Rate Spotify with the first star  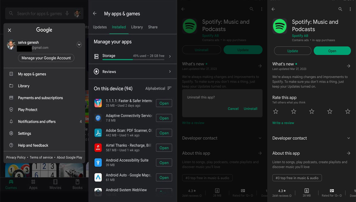(x=276, y=111)
